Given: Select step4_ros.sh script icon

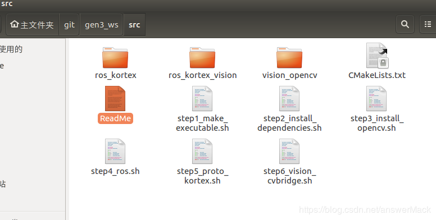Looking at the screenshot, I should [115, 152].
